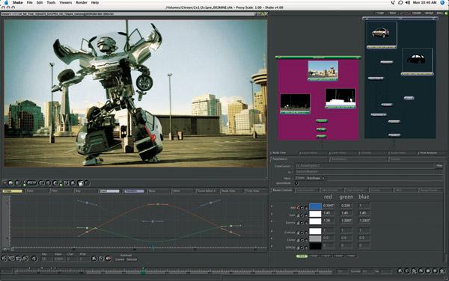Image resolution: width=449 pixels, height=281 pixels.
Task: Click the Current button under Autoload
Action: pos(120,259)
